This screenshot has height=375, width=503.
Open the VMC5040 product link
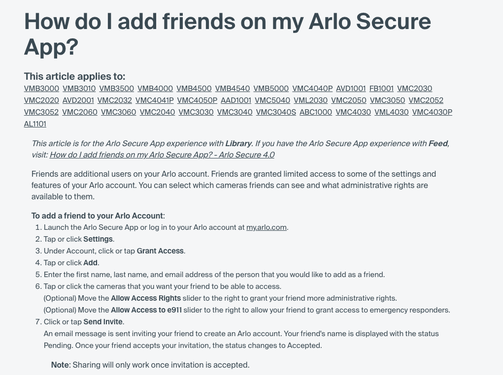[272, 100]
